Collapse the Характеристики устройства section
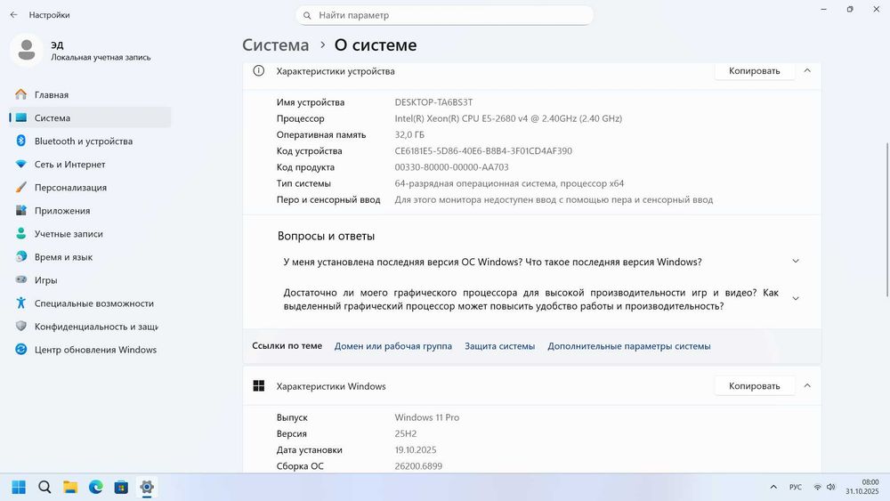 click(807, 71)
